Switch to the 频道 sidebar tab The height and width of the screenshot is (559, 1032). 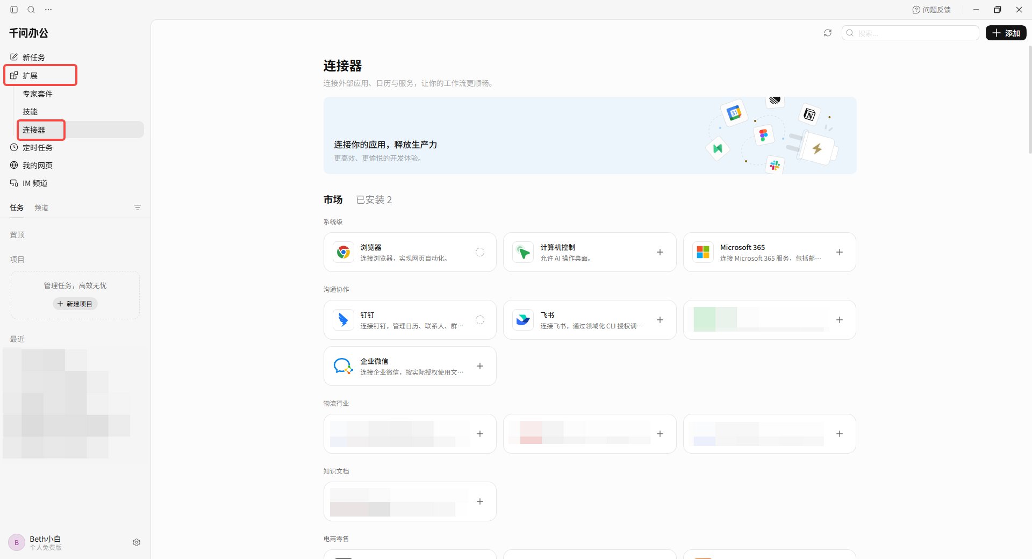tap(41, 207)
